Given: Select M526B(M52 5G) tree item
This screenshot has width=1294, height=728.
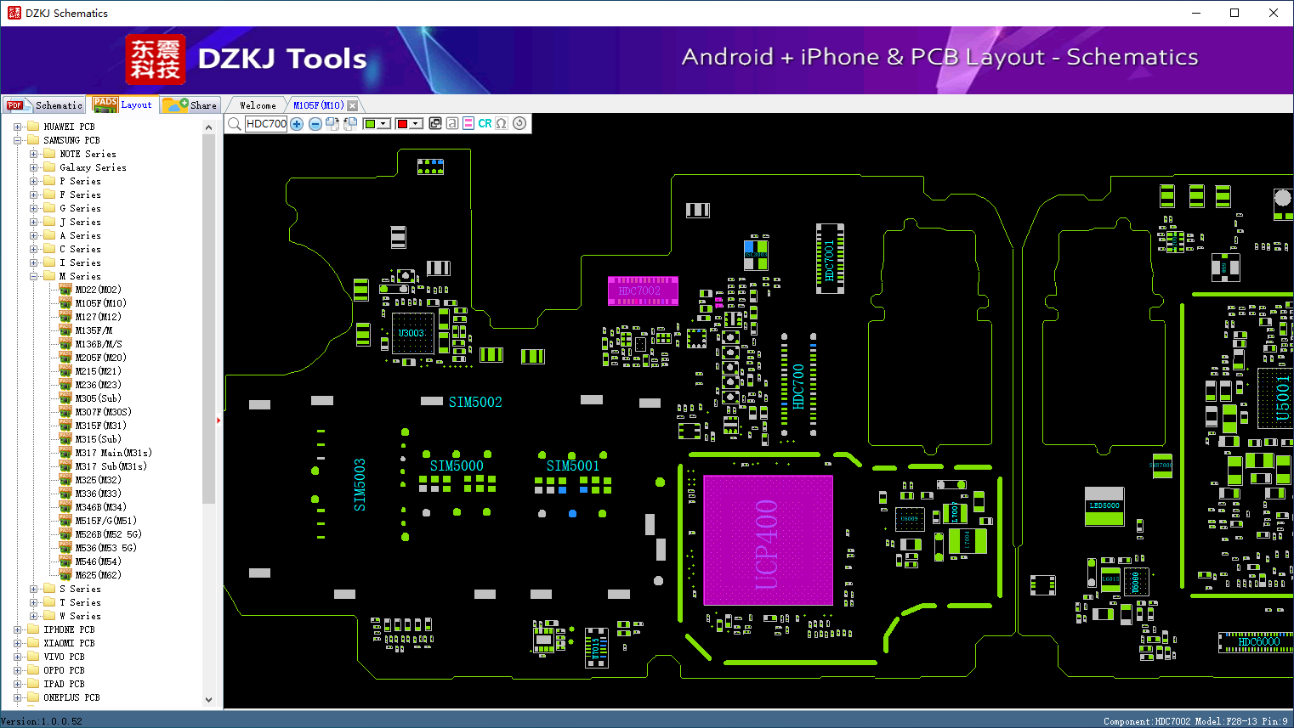Looking at the screenshot, I should click(x=108, y=534).
